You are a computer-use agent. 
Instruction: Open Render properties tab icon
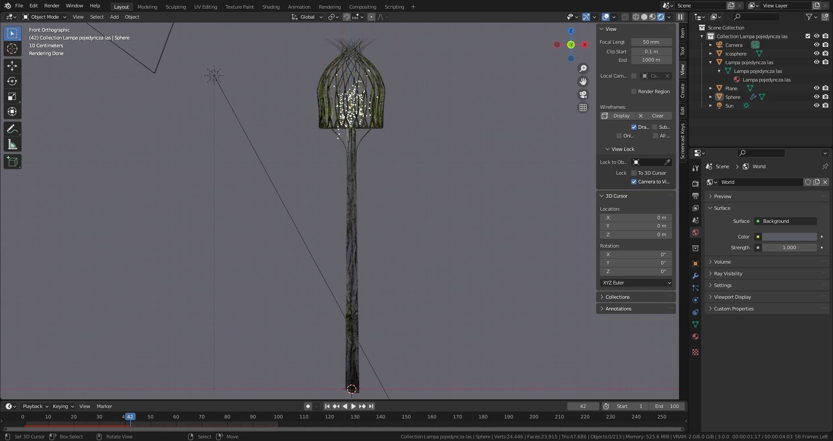pos(695,184)
